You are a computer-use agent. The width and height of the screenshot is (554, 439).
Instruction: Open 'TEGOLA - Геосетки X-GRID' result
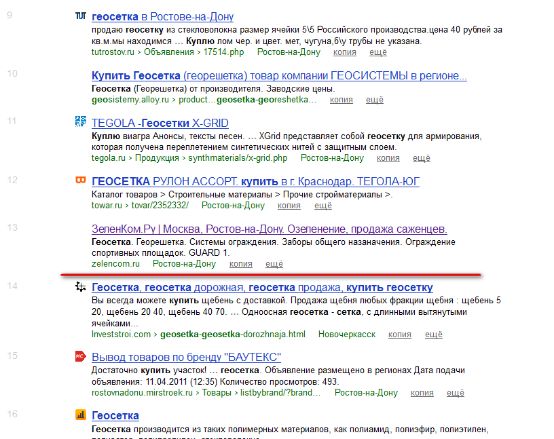pyautogui.click(x=160, y=123)
